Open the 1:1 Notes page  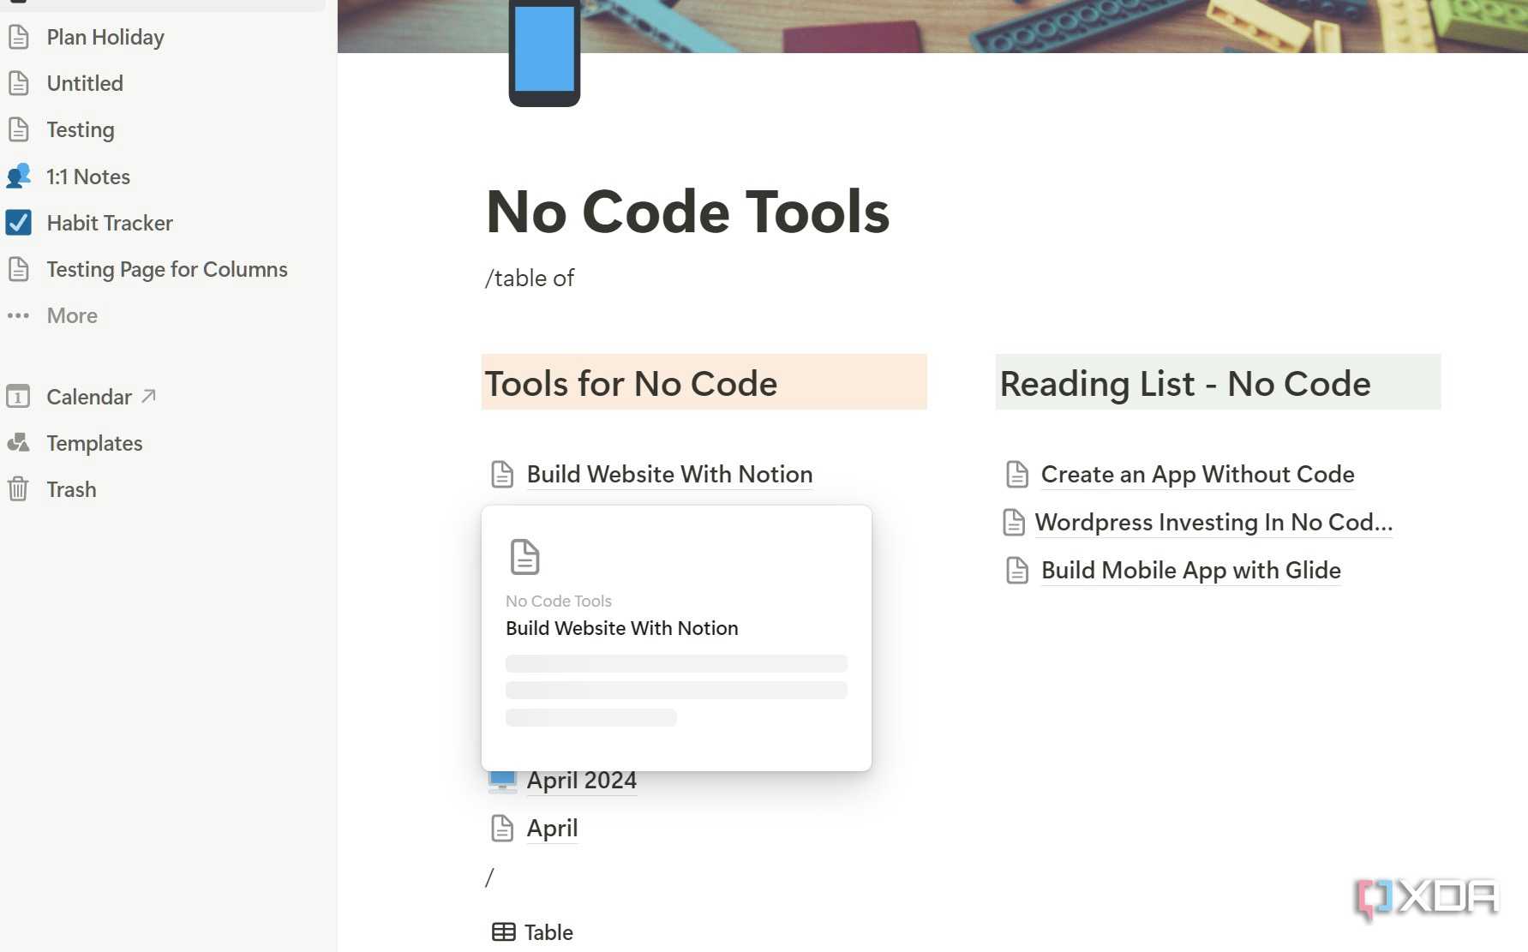pos(88,177)
